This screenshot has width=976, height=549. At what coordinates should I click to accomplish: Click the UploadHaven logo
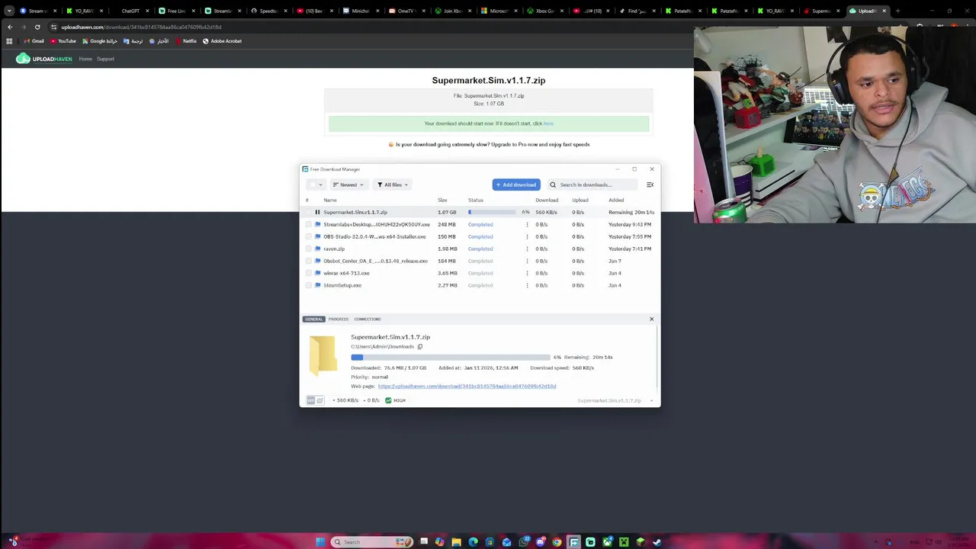43,59
